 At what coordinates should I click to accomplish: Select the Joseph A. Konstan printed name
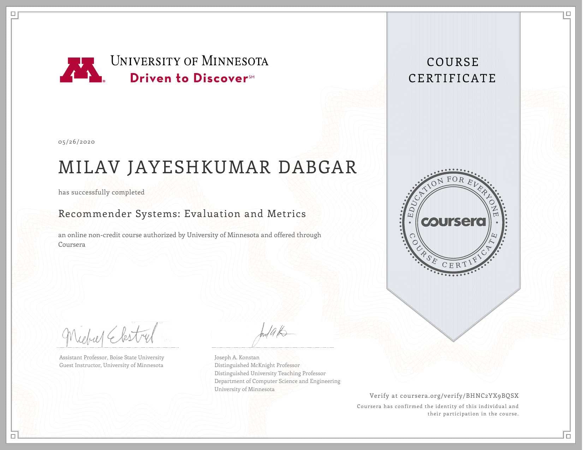[237, 357]
